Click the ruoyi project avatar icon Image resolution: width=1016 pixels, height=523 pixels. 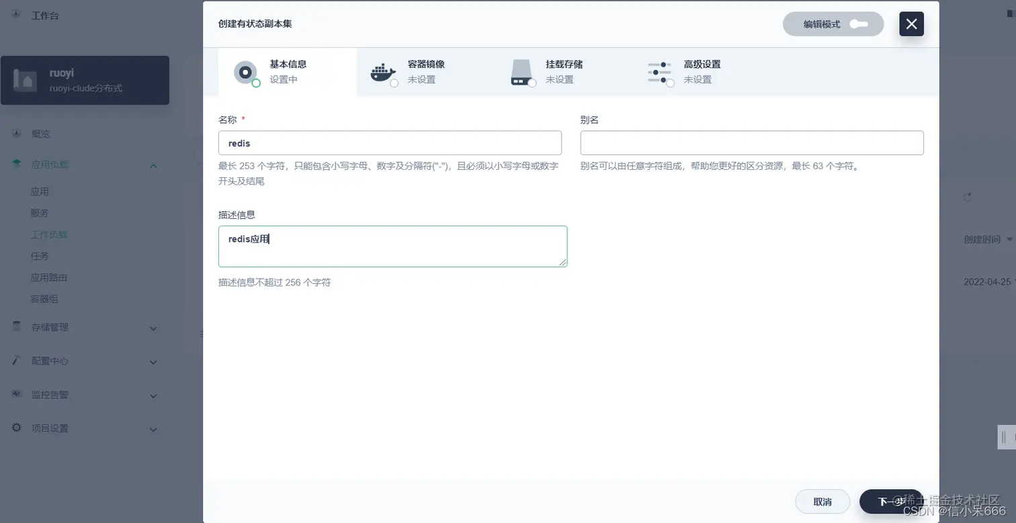click(25, 80)
